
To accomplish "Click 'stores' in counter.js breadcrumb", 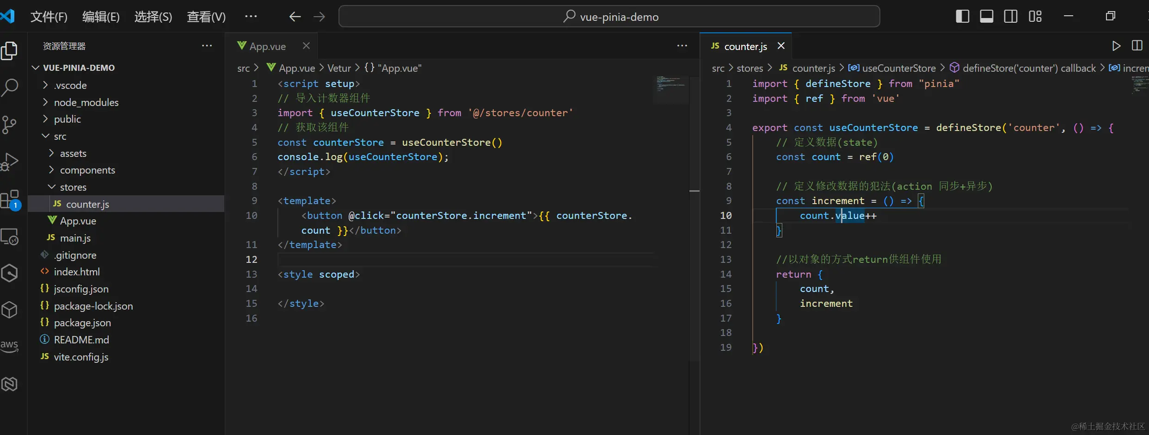I will coord(750,68).
